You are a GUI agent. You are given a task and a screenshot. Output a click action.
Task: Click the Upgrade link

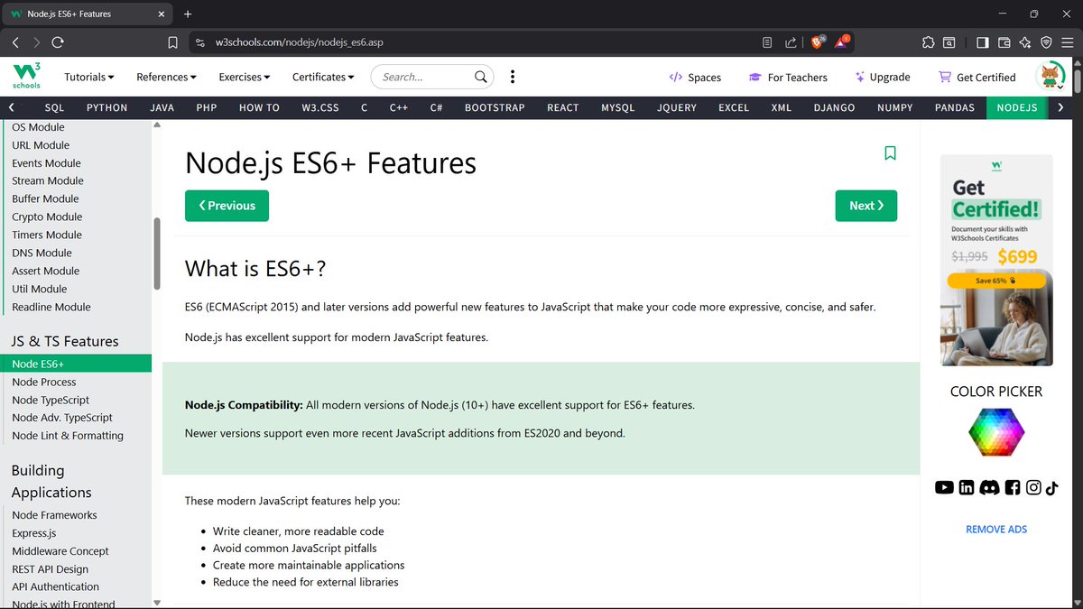tap(883, 78)
